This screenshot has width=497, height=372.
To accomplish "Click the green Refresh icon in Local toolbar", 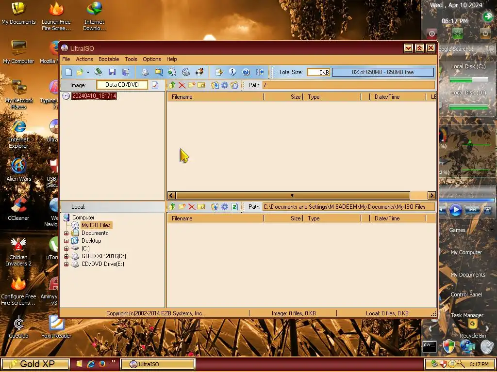I will coord(234,206).
